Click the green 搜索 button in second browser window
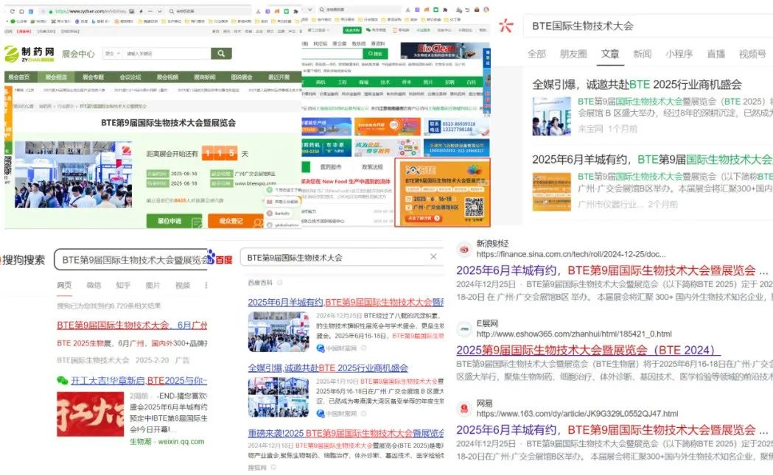 coord(375,53)
